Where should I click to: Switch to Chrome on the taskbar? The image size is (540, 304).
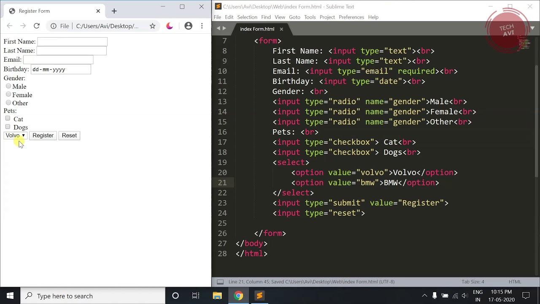[238, 296]
